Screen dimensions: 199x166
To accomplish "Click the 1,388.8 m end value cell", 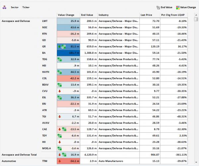I will click(89, 53).
